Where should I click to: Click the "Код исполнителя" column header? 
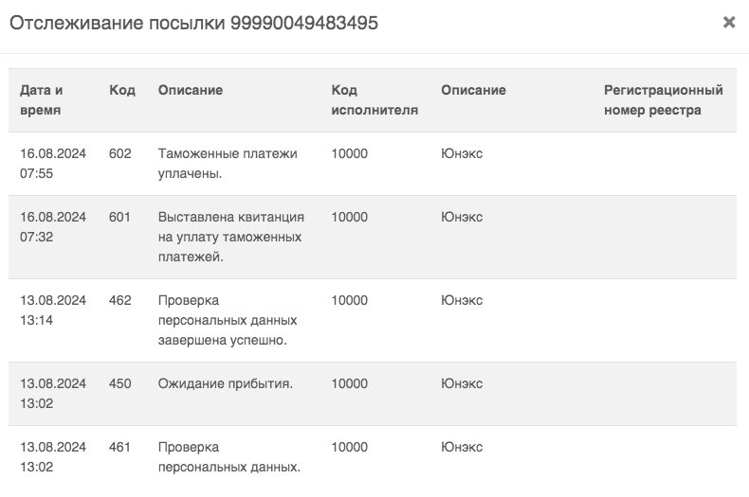point(374,99)
